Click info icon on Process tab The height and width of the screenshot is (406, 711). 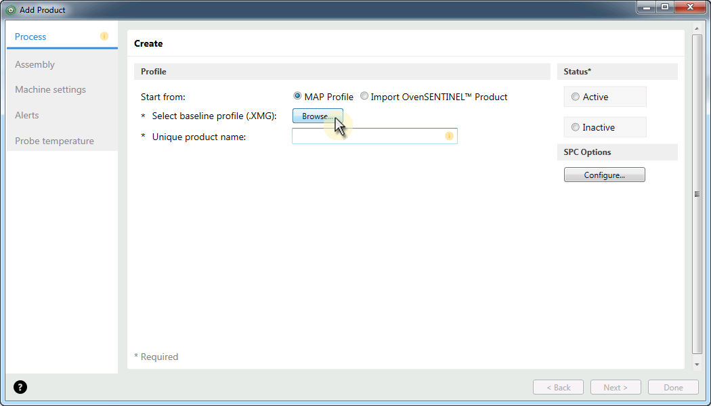coord(104,37)
